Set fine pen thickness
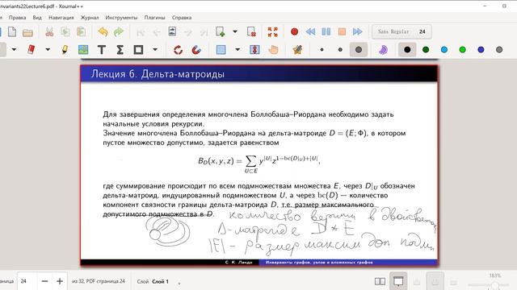This screenshot has height=290, width=517. click(322, 50)
